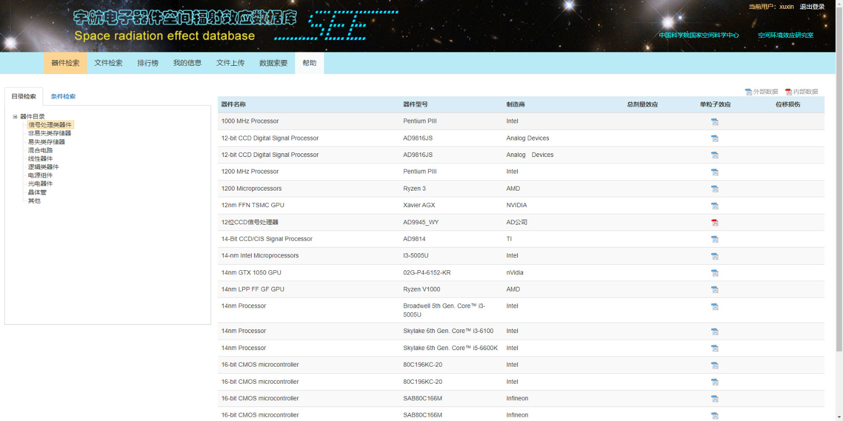Click the Space radiation effect database logo
Screen dimensions: 843x421
[x=236, y=26]
